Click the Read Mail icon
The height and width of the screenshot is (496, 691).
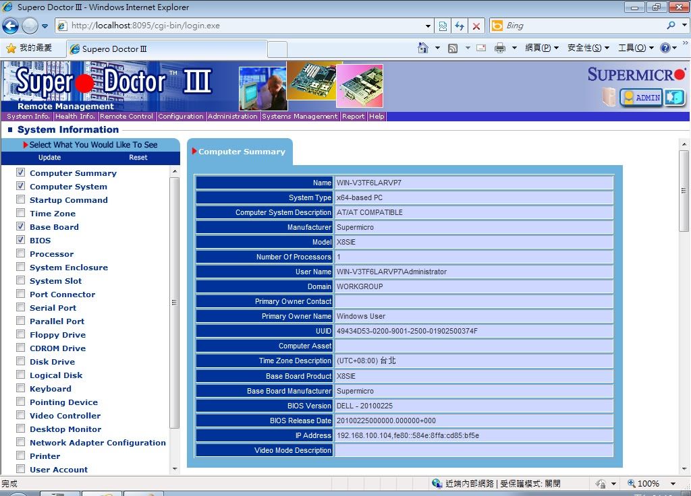tap(481, 48)
